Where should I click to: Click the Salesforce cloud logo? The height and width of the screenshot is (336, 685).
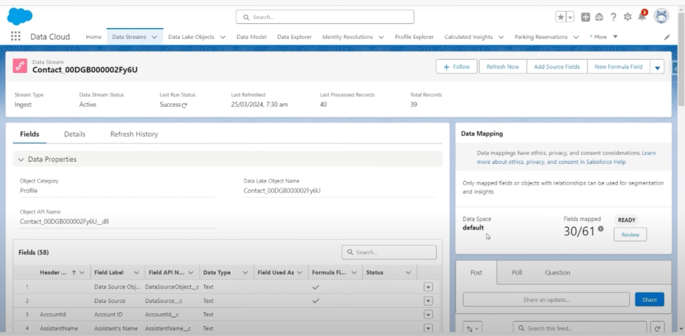click(x=20, y=16)
